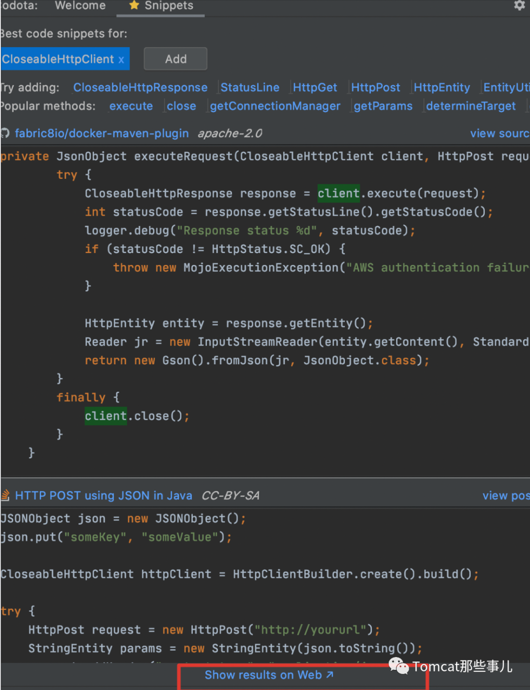Click highlighted client in client.execute line
This screenshot has width=530, height=690.
pyautogui.click(x=339, y=193)
